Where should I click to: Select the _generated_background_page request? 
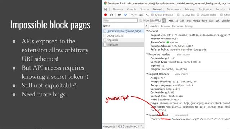tap(123, 31)
